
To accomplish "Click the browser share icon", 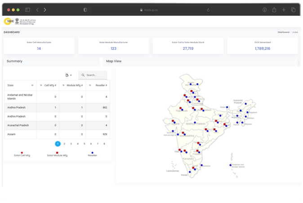I will point(274,9).
